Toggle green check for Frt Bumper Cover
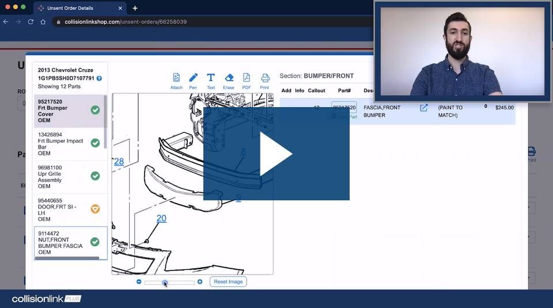553x308 pixels. [95, 110]
